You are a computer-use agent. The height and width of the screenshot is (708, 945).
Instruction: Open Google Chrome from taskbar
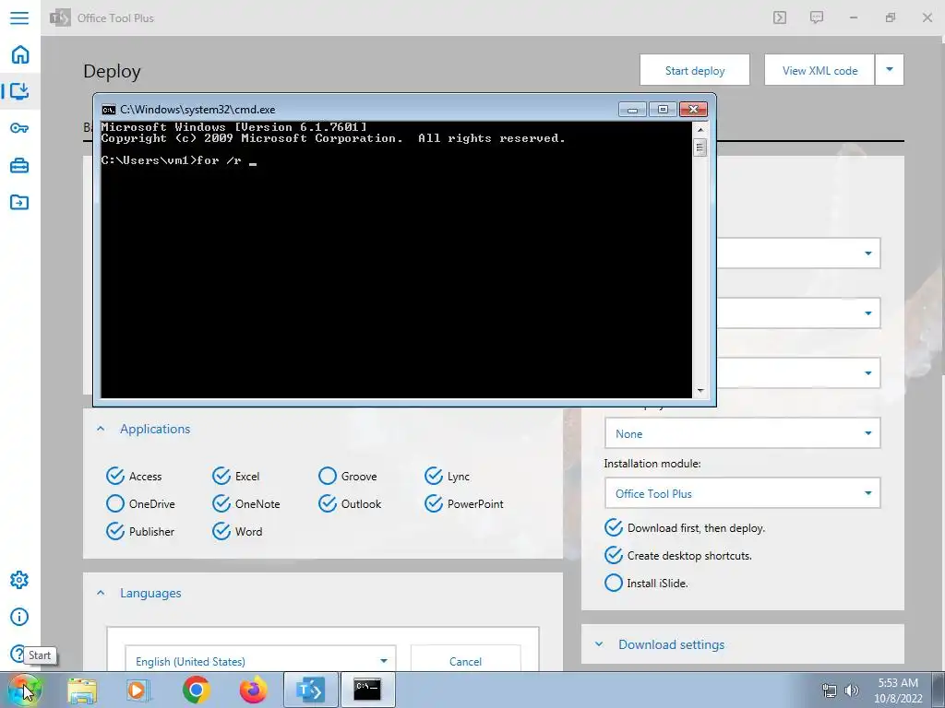pos(196,690)
